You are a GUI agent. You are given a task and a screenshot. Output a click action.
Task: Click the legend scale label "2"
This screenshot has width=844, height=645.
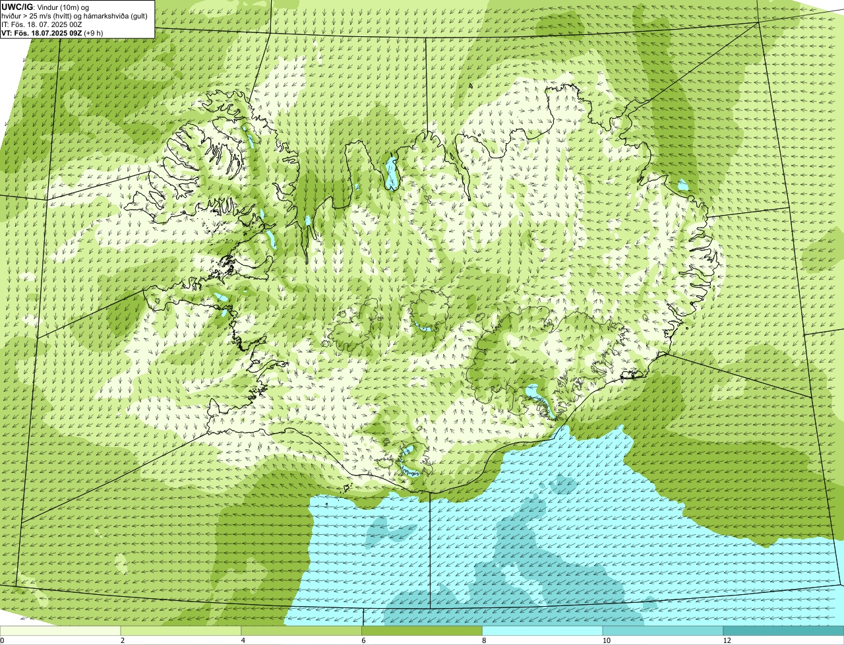click(x=122, y=640)
